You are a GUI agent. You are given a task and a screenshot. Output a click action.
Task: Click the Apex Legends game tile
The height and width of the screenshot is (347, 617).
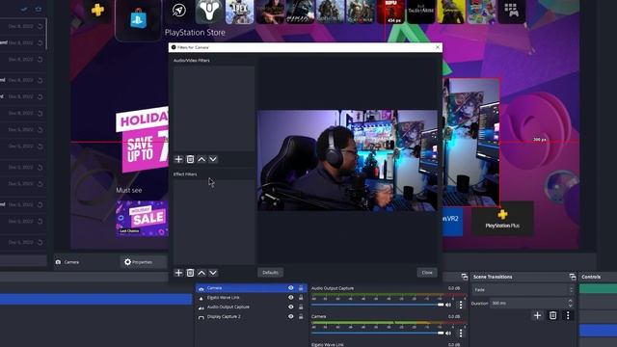pyautogui.click(x=240, y=11)
